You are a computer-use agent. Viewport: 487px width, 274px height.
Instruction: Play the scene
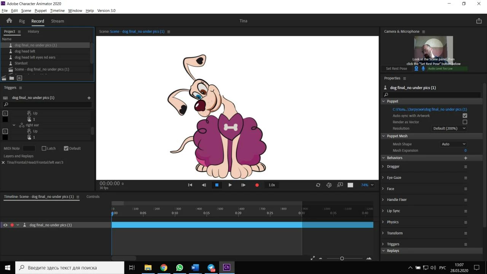point(230,185)
